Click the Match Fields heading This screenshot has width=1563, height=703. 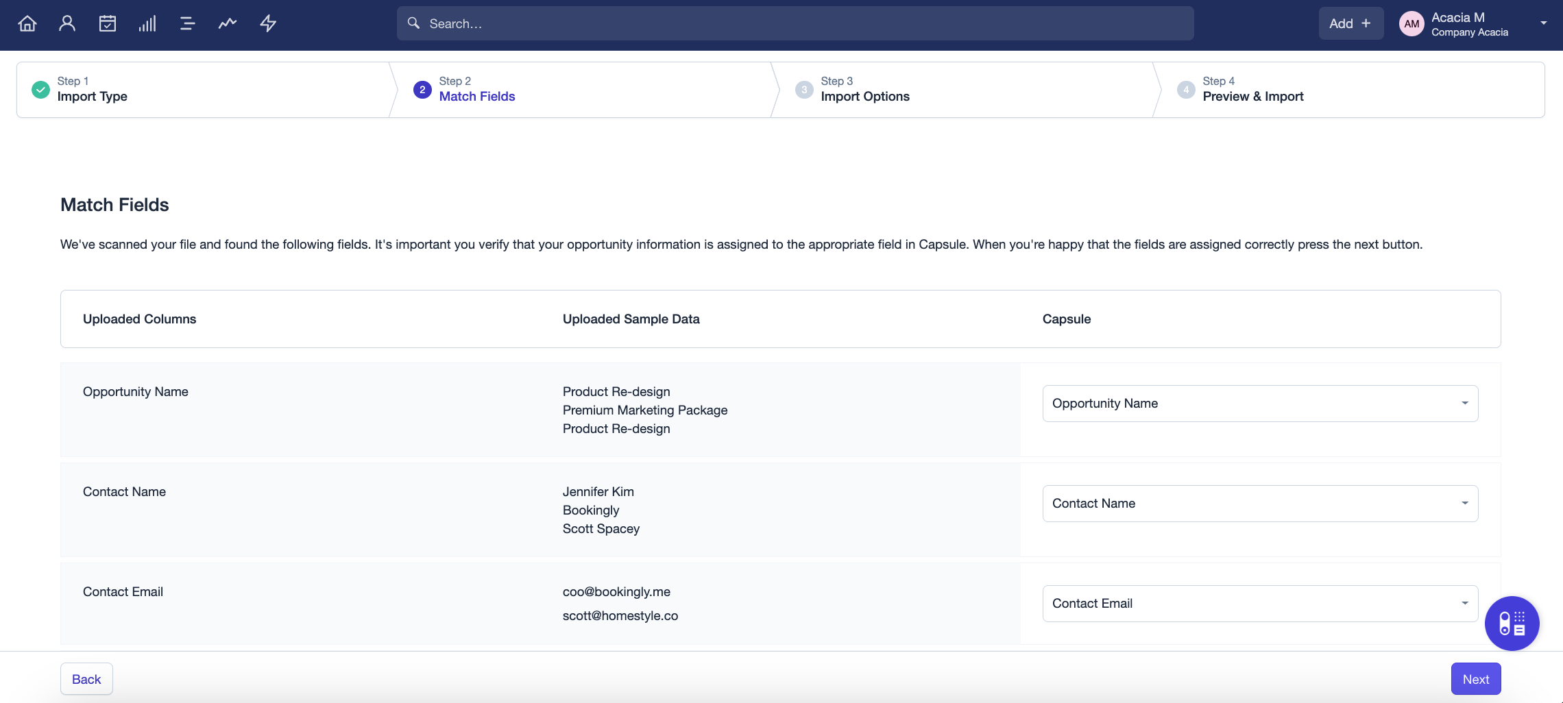114,205
